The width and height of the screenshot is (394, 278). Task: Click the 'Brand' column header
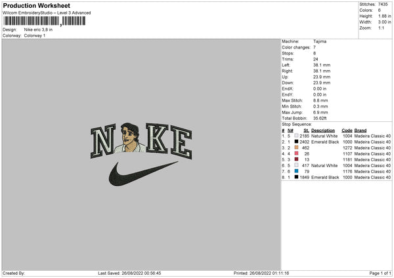[x=361, y=130]
